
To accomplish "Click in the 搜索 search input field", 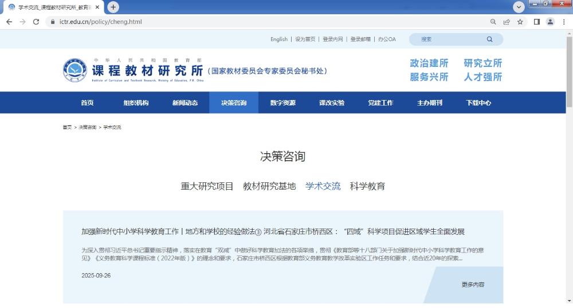I will (450, 39).
